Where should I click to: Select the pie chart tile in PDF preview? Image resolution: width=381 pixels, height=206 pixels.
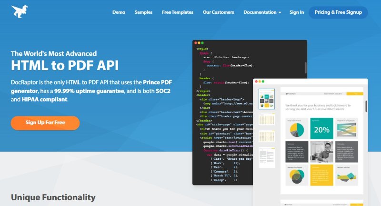point(297,129)
